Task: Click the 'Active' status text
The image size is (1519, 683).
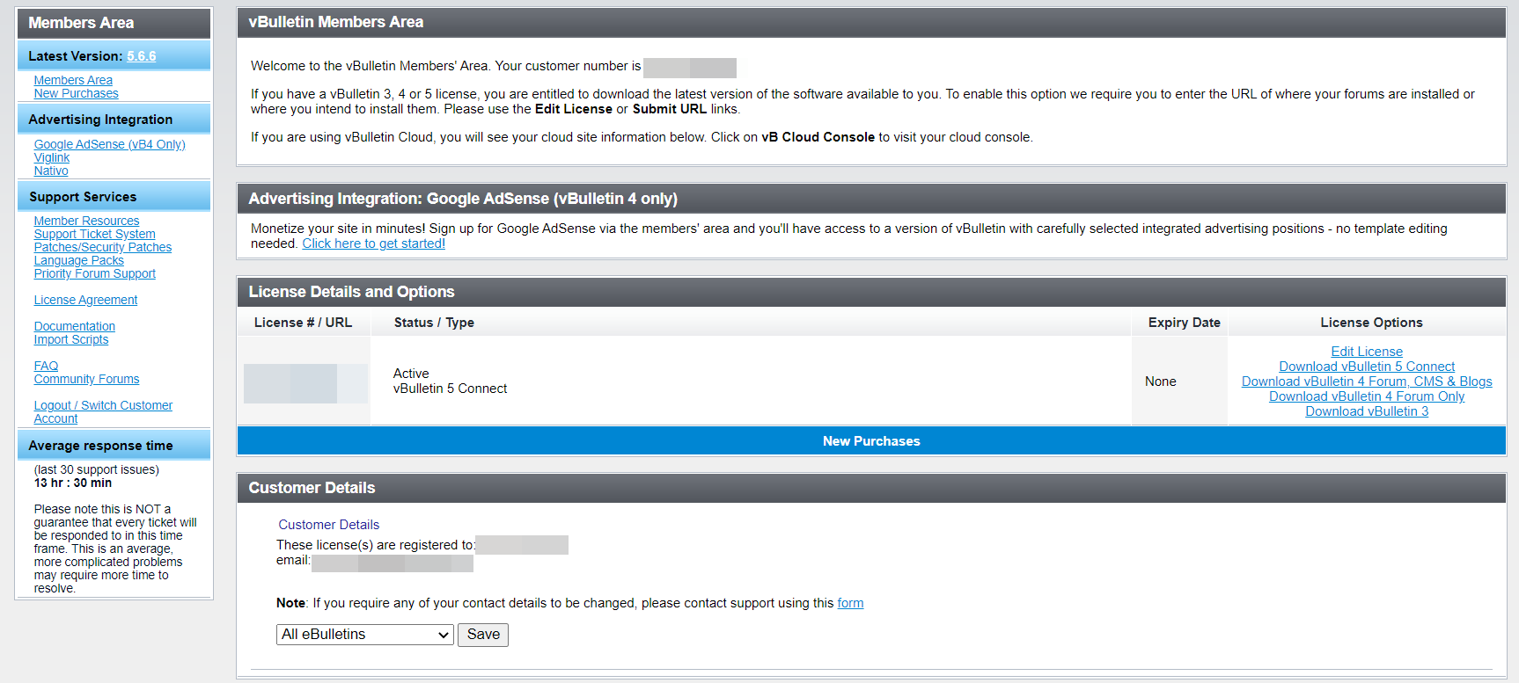Action: tap(411, 374)
